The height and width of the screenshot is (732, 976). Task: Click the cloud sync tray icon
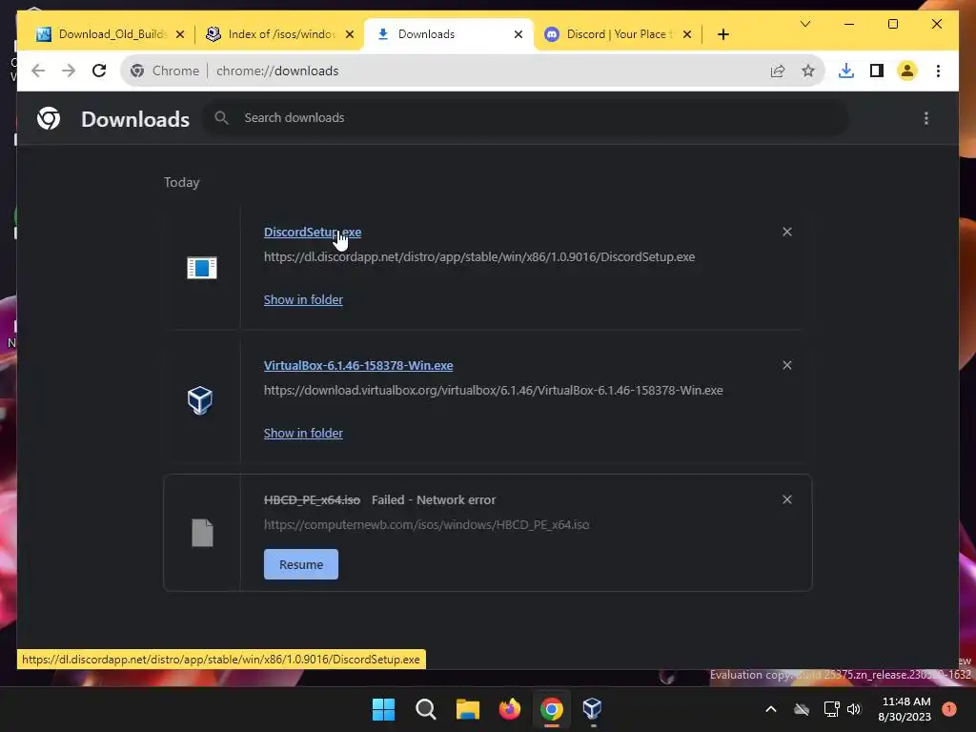click(802, 709)
